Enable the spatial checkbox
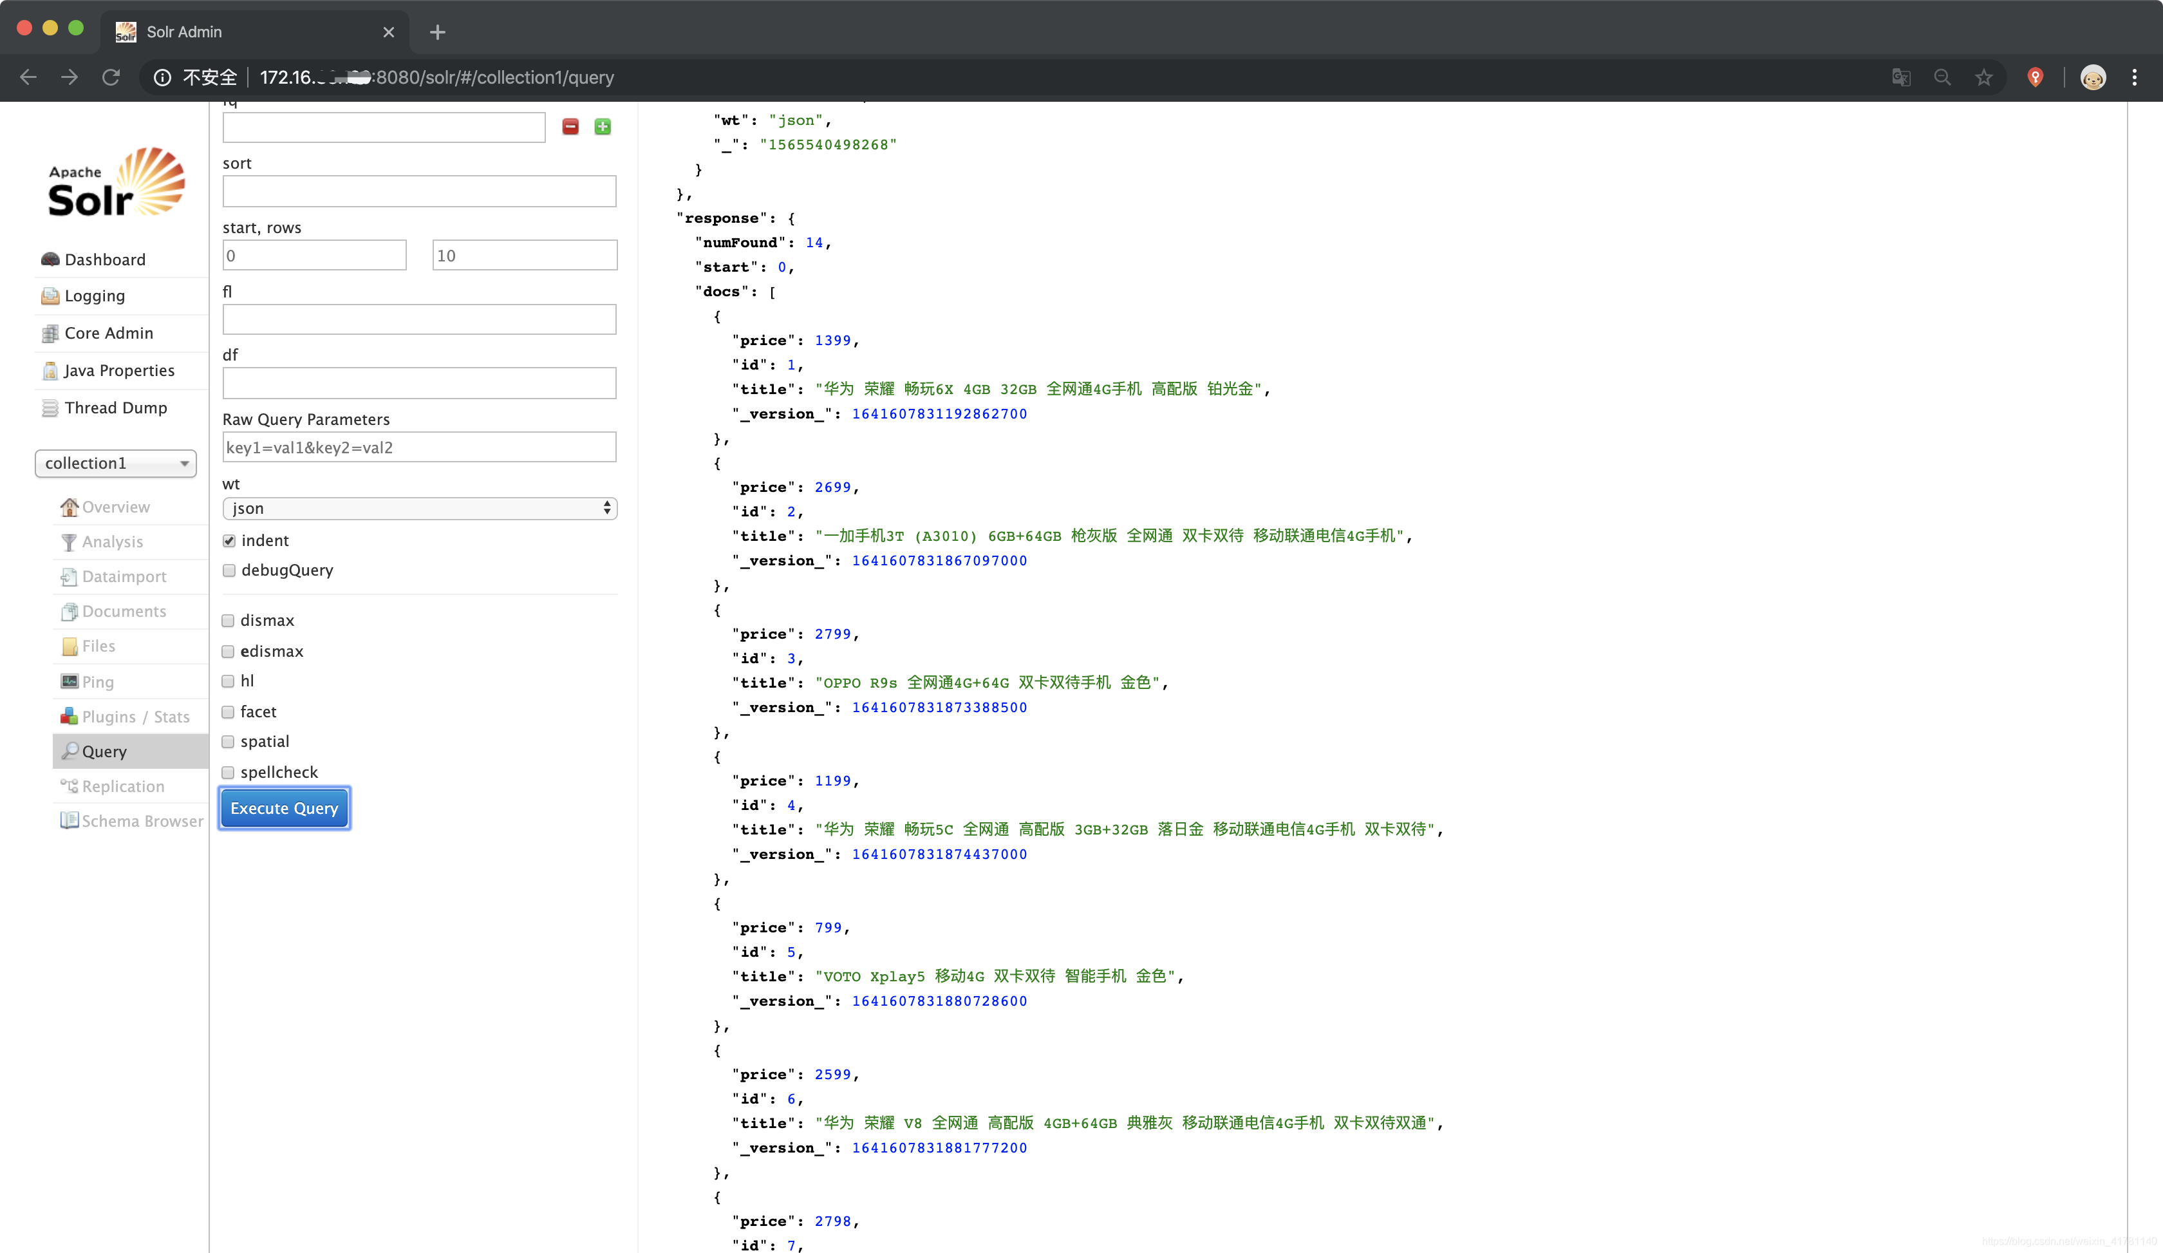2163x1253 pixels. click(x=229, y=742)
